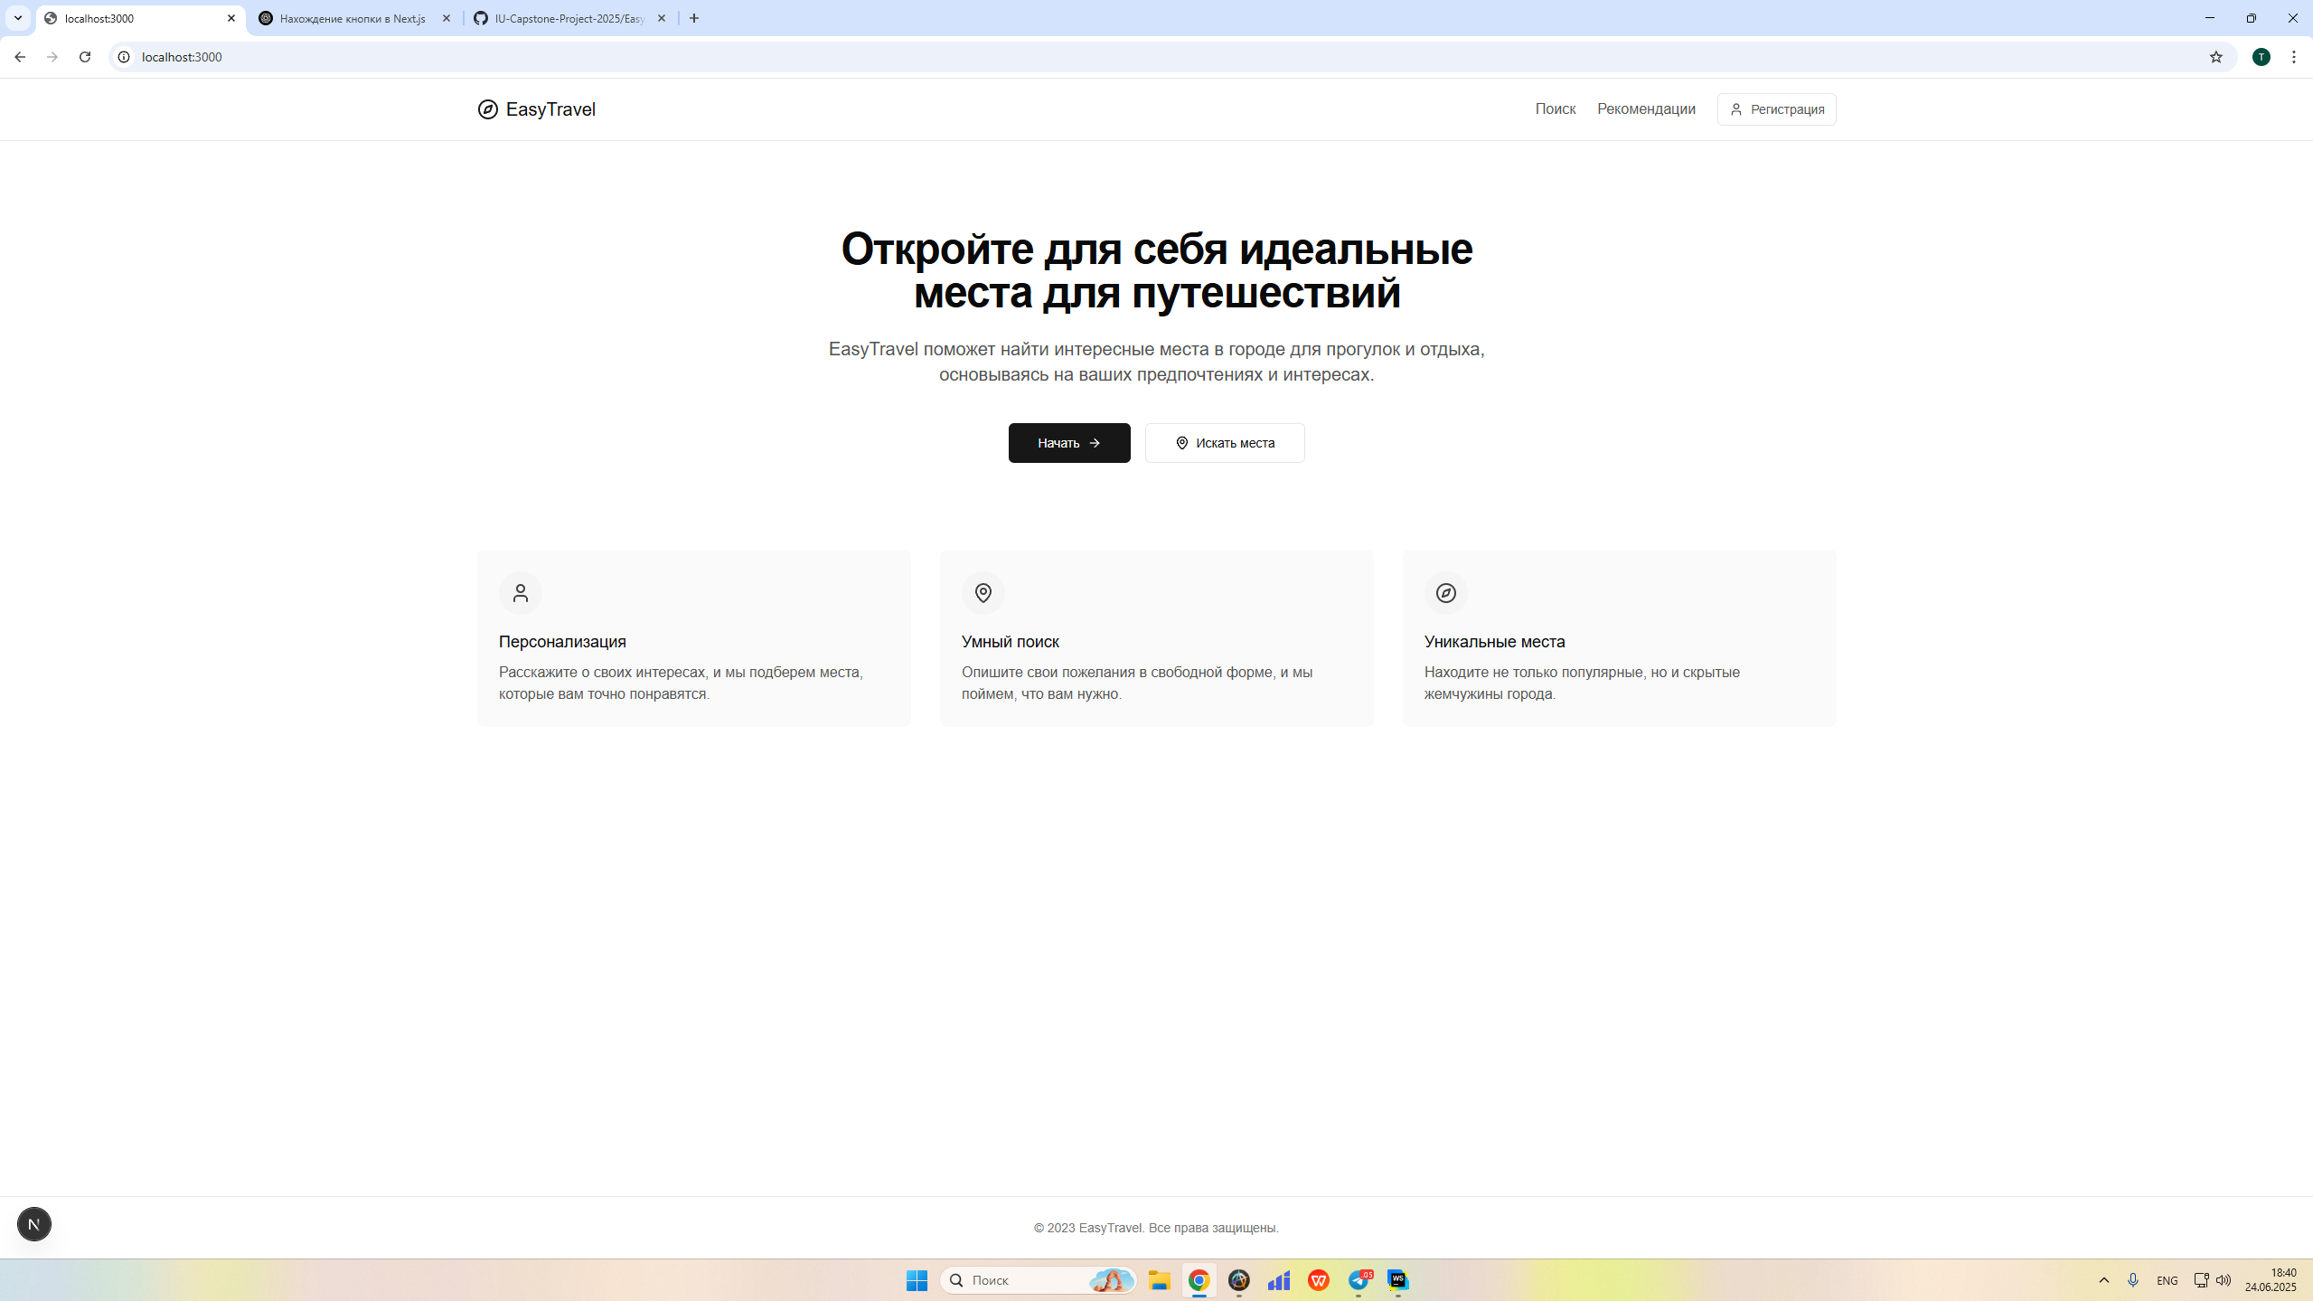Open Telegram from the taskbar
The image size is (2313, 1301).
[x=1359, y=1280]
